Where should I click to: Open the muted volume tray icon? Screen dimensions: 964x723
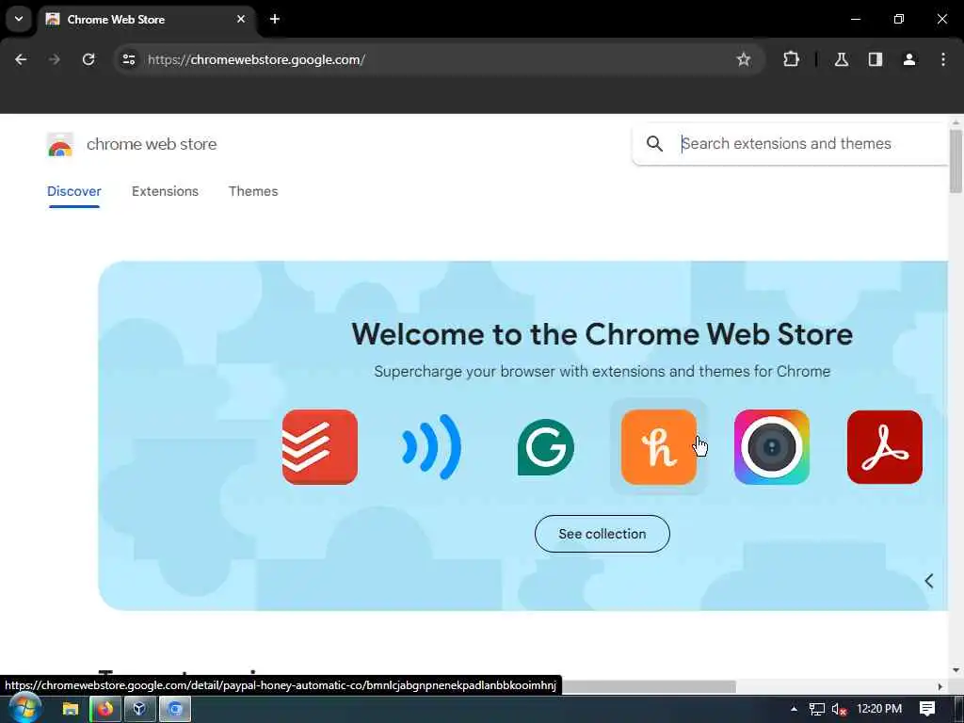click(839, 710)
